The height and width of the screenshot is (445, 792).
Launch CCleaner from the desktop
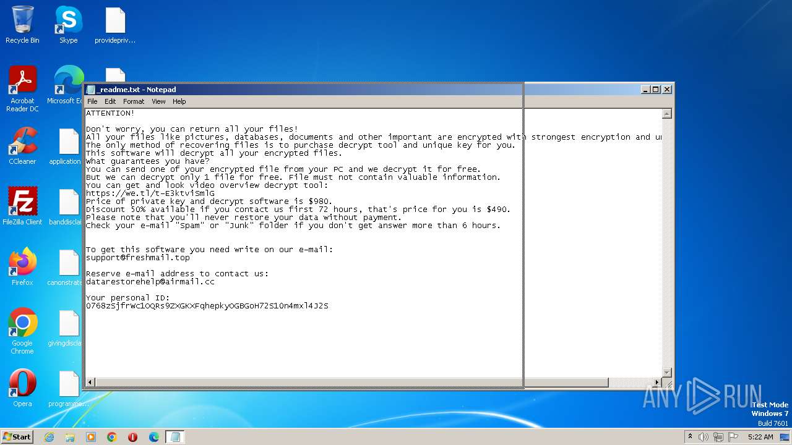(x=22, y=146)
